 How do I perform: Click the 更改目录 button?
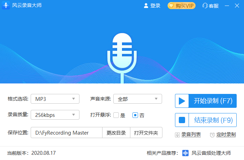click(x=116, y=133)
